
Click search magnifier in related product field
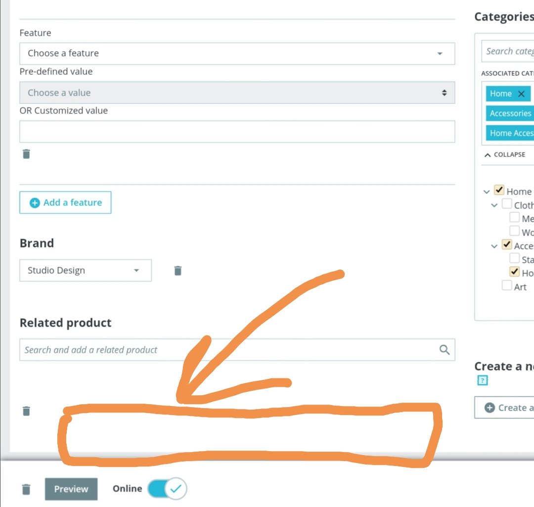(x=445, y=350)
